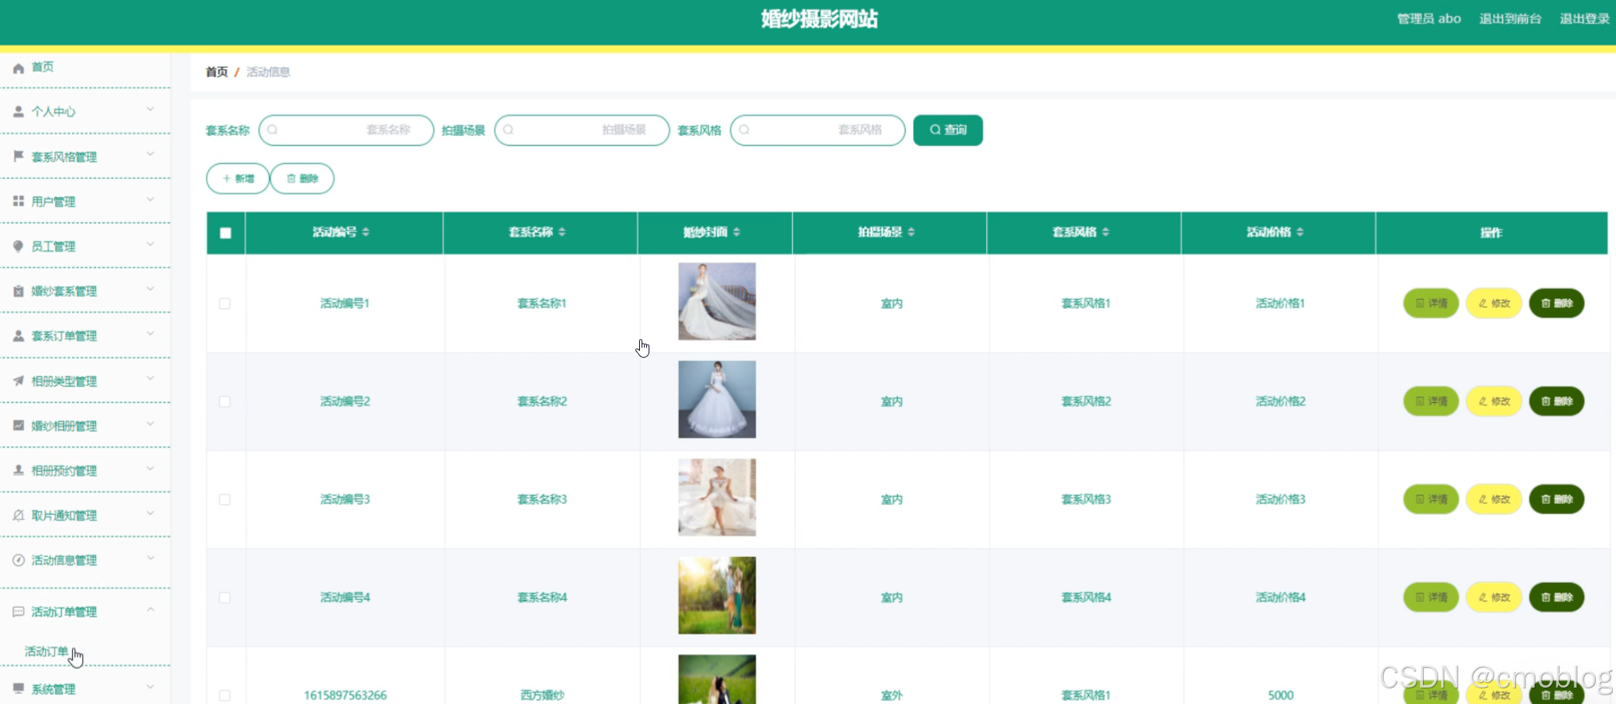Click the 拍摄场景 search input field

coord(582,130)
